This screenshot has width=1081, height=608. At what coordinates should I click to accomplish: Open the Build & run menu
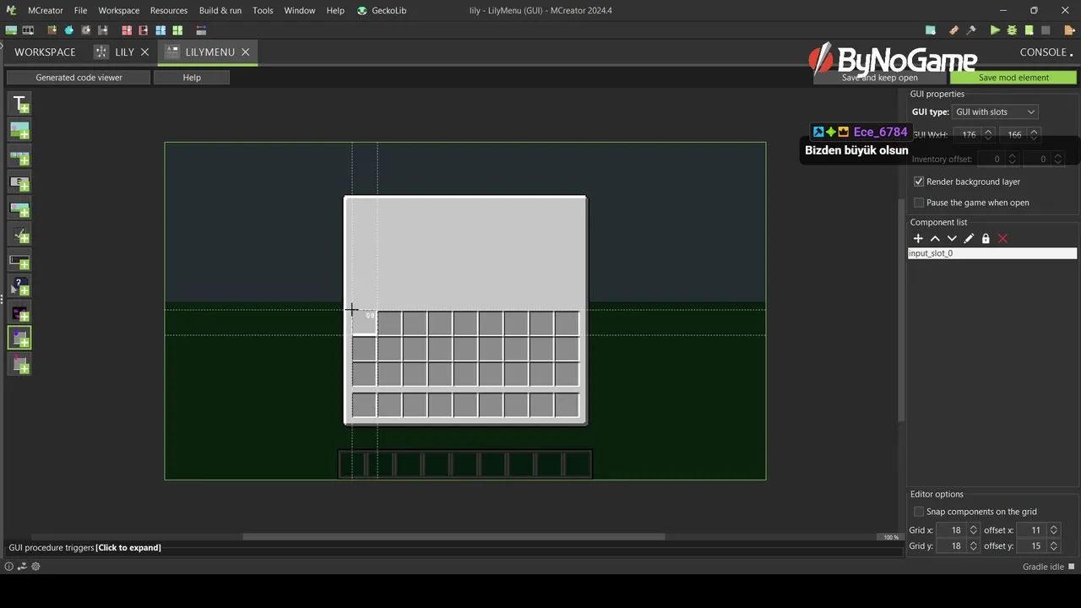[x=220, y=10]
